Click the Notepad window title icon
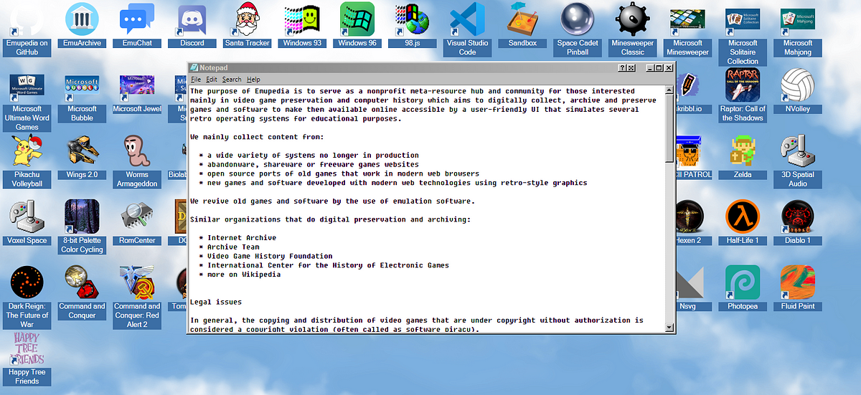861x395 pixels. point(194,67)
